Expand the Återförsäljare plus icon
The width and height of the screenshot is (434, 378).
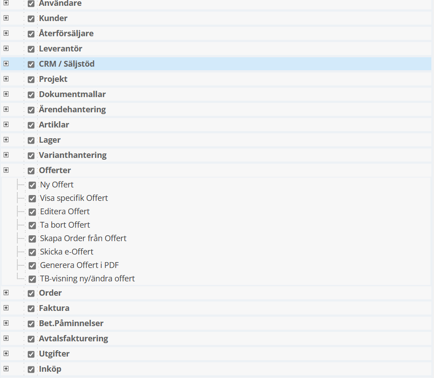[x=6, y=34]
